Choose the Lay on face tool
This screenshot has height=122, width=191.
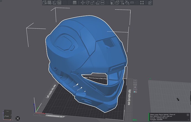[97, 2]
